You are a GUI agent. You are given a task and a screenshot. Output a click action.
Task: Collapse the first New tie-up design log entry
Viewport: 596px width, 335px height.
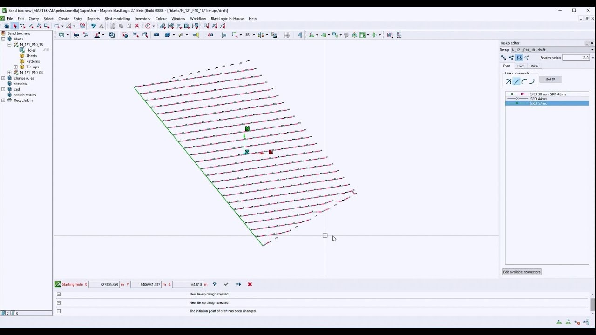point(59,294)
